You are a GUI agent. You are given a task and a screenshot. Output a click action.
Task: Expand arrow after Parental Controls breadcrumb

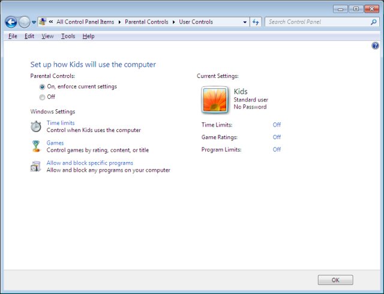click(173, 22)
